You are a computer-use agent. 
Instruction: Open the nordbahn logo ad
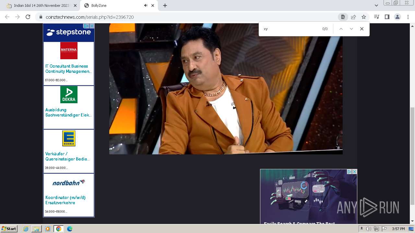[69, 183]
